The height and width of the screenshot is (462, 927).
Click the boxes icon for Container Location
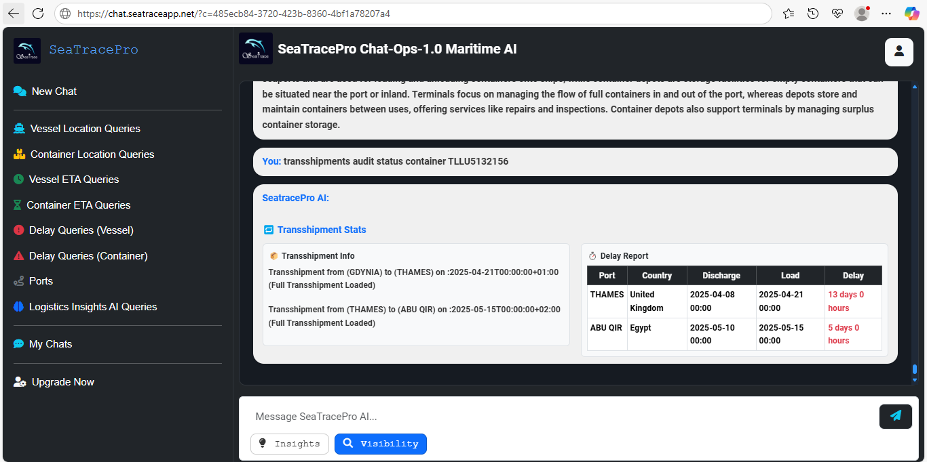19,154
